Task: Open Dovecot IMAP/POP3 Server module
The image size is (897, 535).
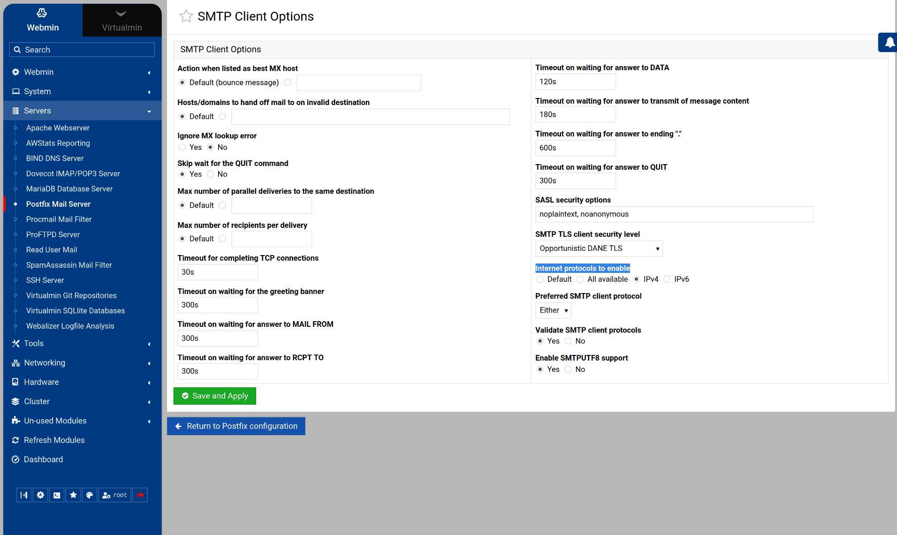Action: click(x=73, y=173)
